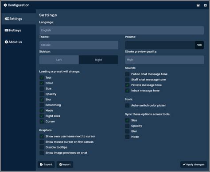Click the minimize window icon in title bar
This screenshot has width=210, height=172.
(198, 5)
